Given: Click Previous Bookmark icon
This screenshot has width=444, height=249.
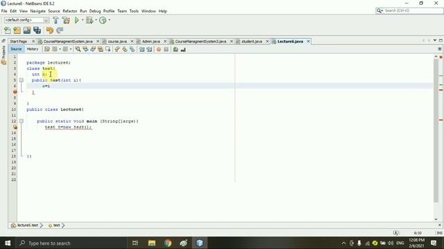Looking at the screenshot, I should [x=117, y=49].
